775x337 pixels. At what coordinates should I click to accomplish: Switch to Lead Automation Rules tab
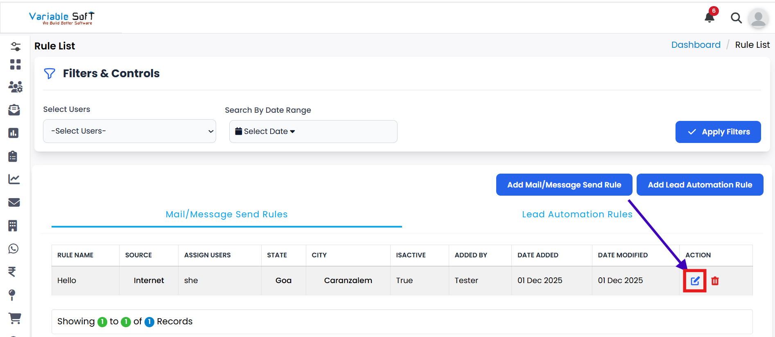[577, 214]
